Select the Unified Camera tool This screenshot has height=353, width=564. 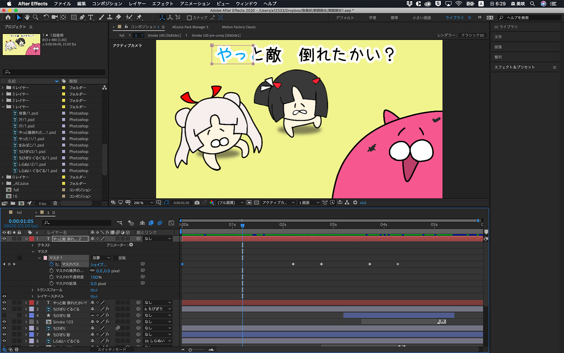point(54,17)
